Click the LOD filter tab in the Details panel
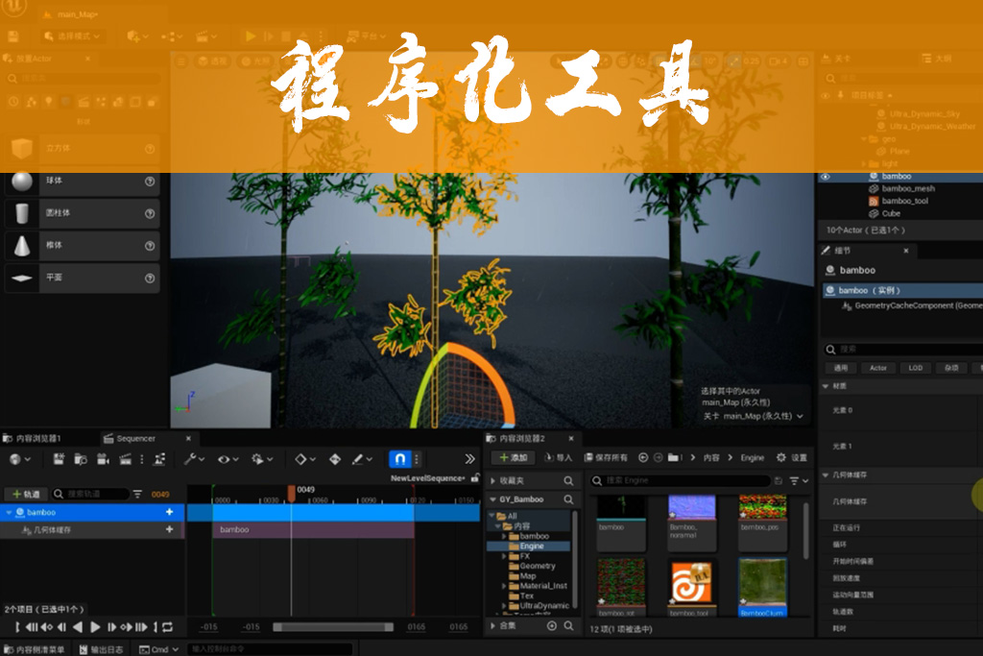983x656 pixels. coord(915,368)
